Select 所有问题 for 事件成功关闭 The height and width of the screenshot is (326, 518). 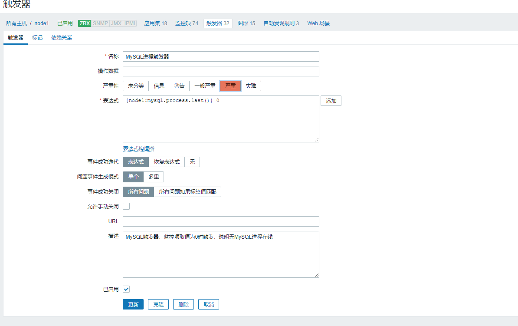click(138, 192)
